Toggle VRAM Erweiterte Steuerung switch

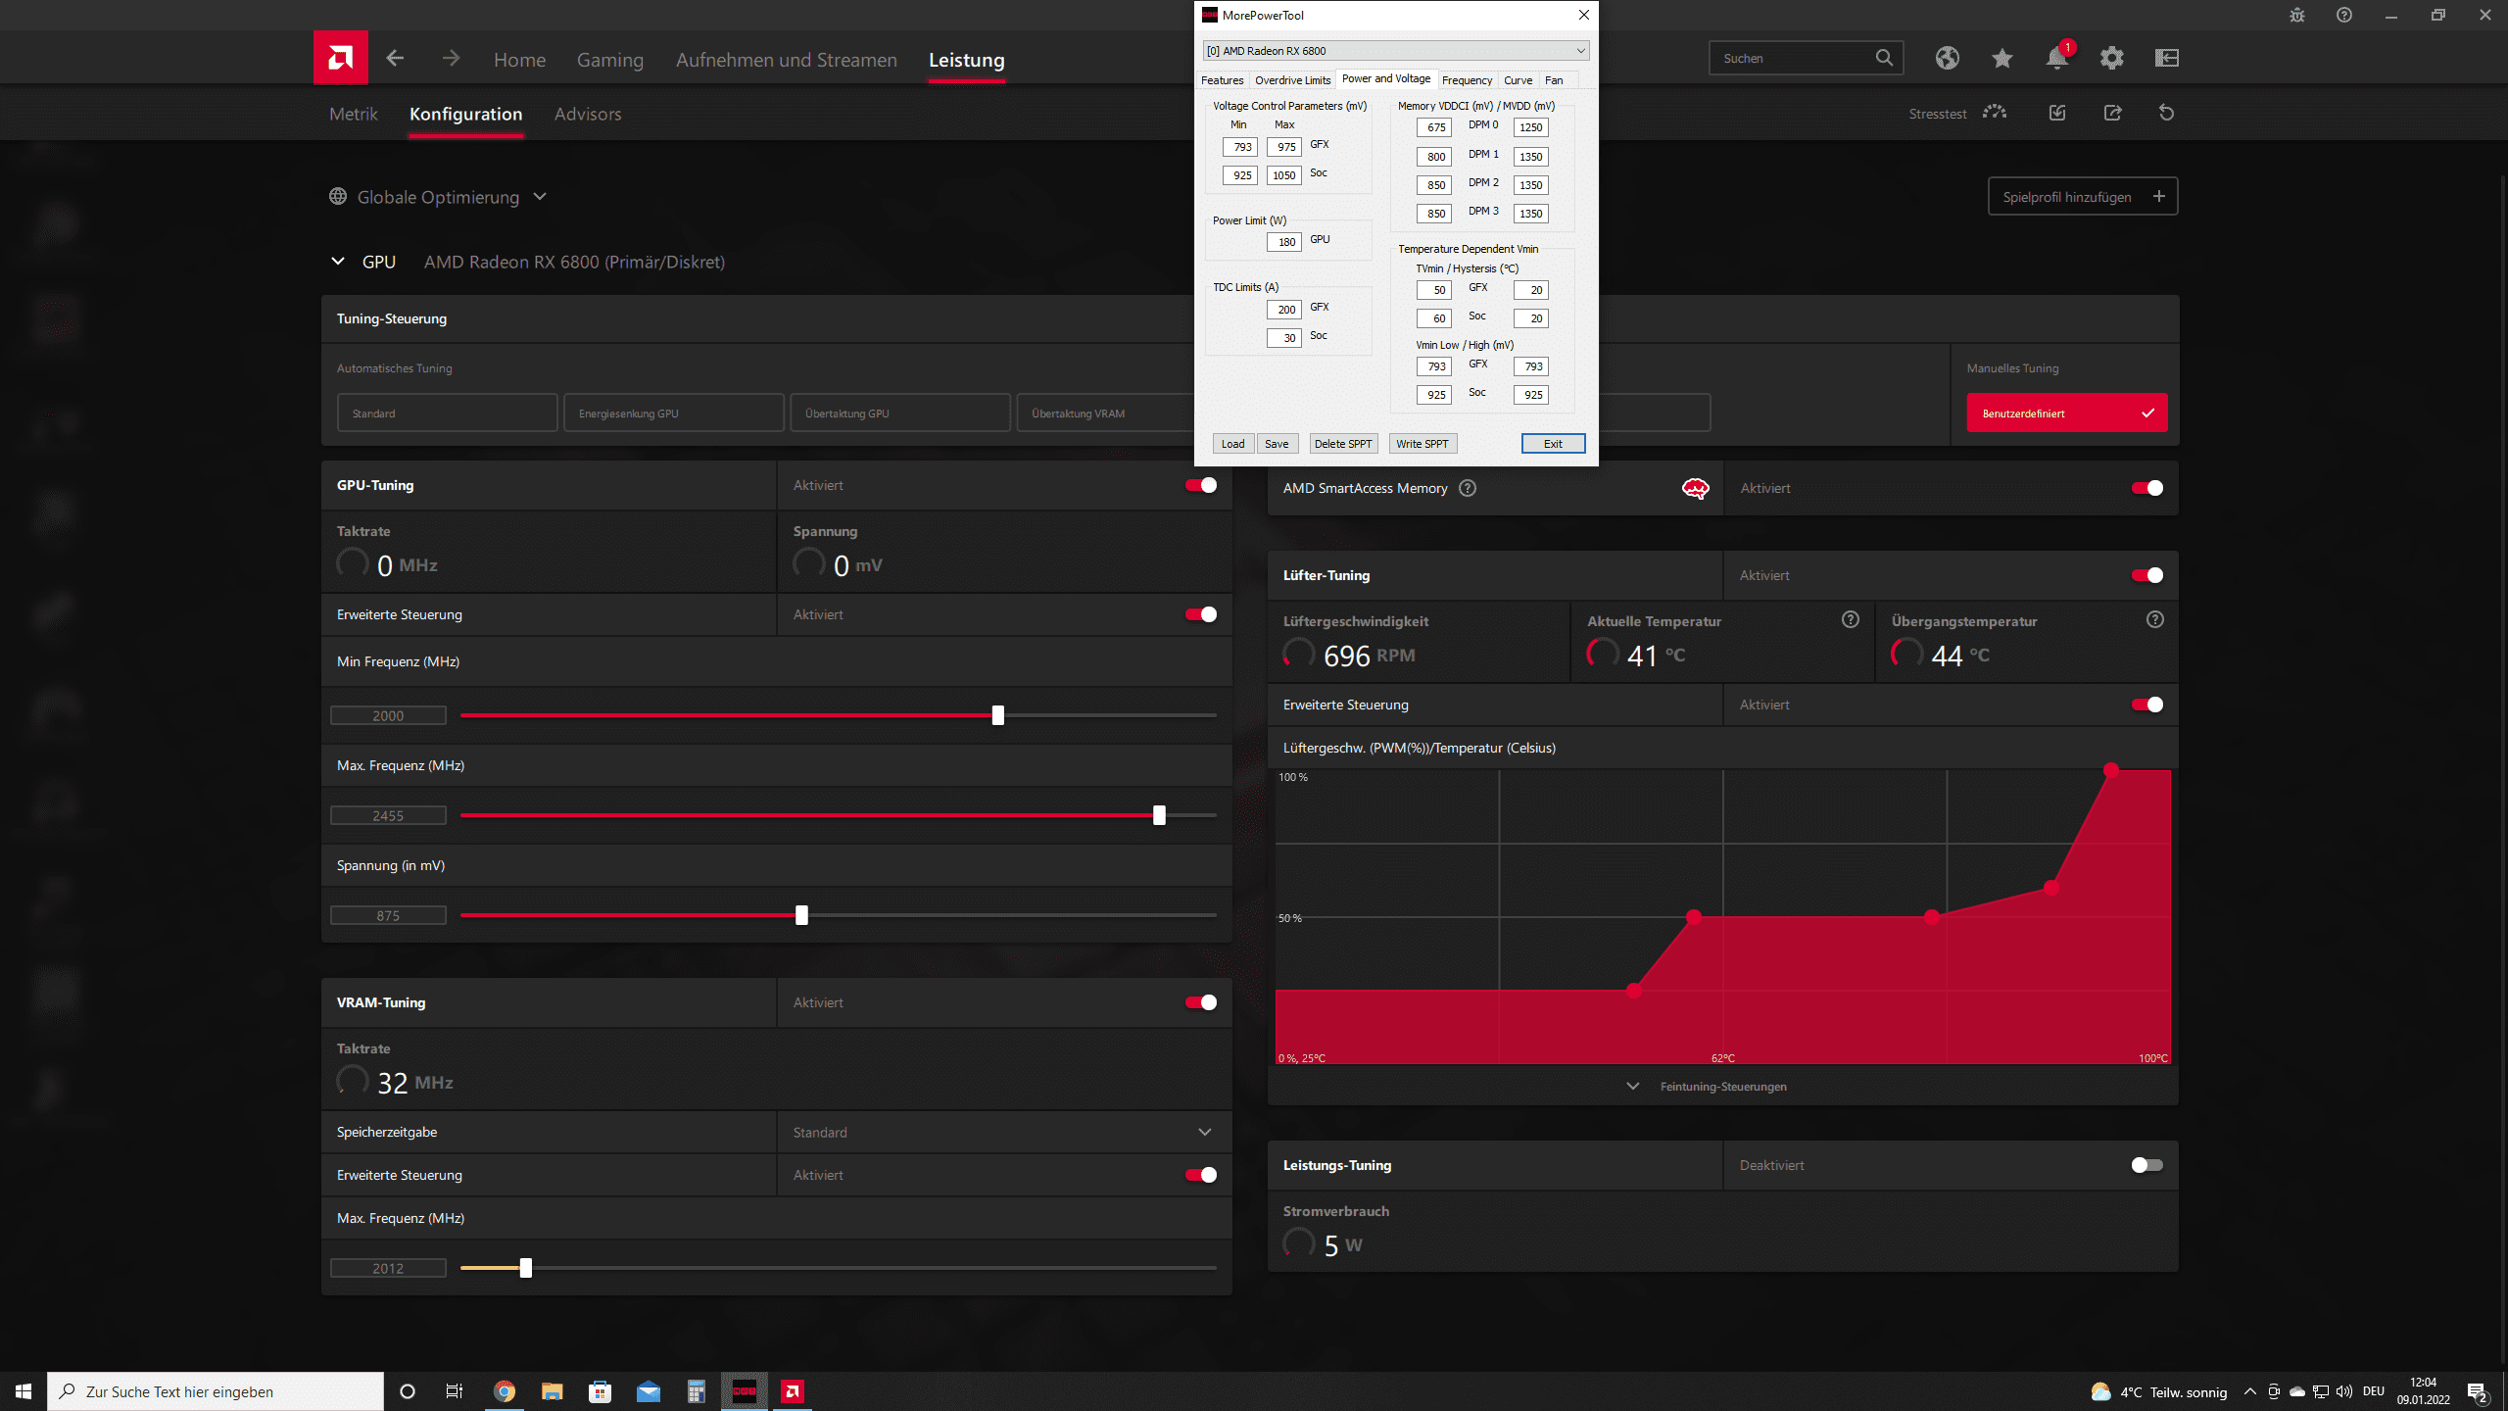1201,1175
